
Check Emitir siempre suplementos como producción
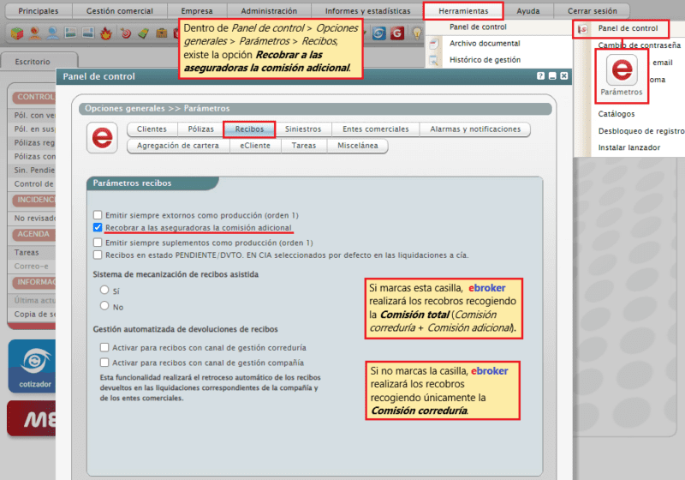click(98, 243)
